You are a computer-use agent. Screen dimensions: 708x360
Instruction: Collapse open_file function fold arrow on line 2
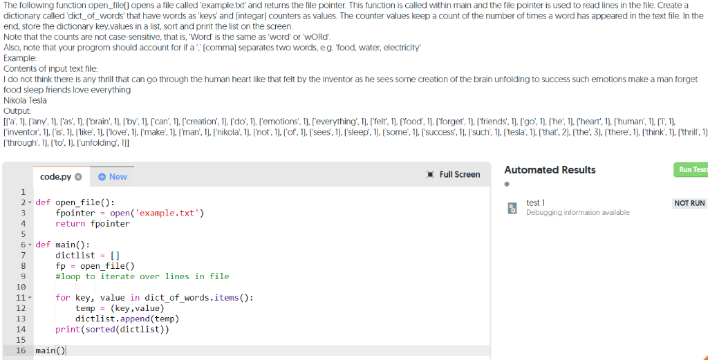coord(30,202)
